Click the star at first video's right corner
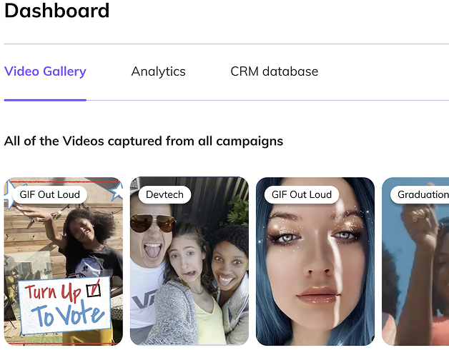The width and height of the screenshot is (449, 350). click(117, 191)
